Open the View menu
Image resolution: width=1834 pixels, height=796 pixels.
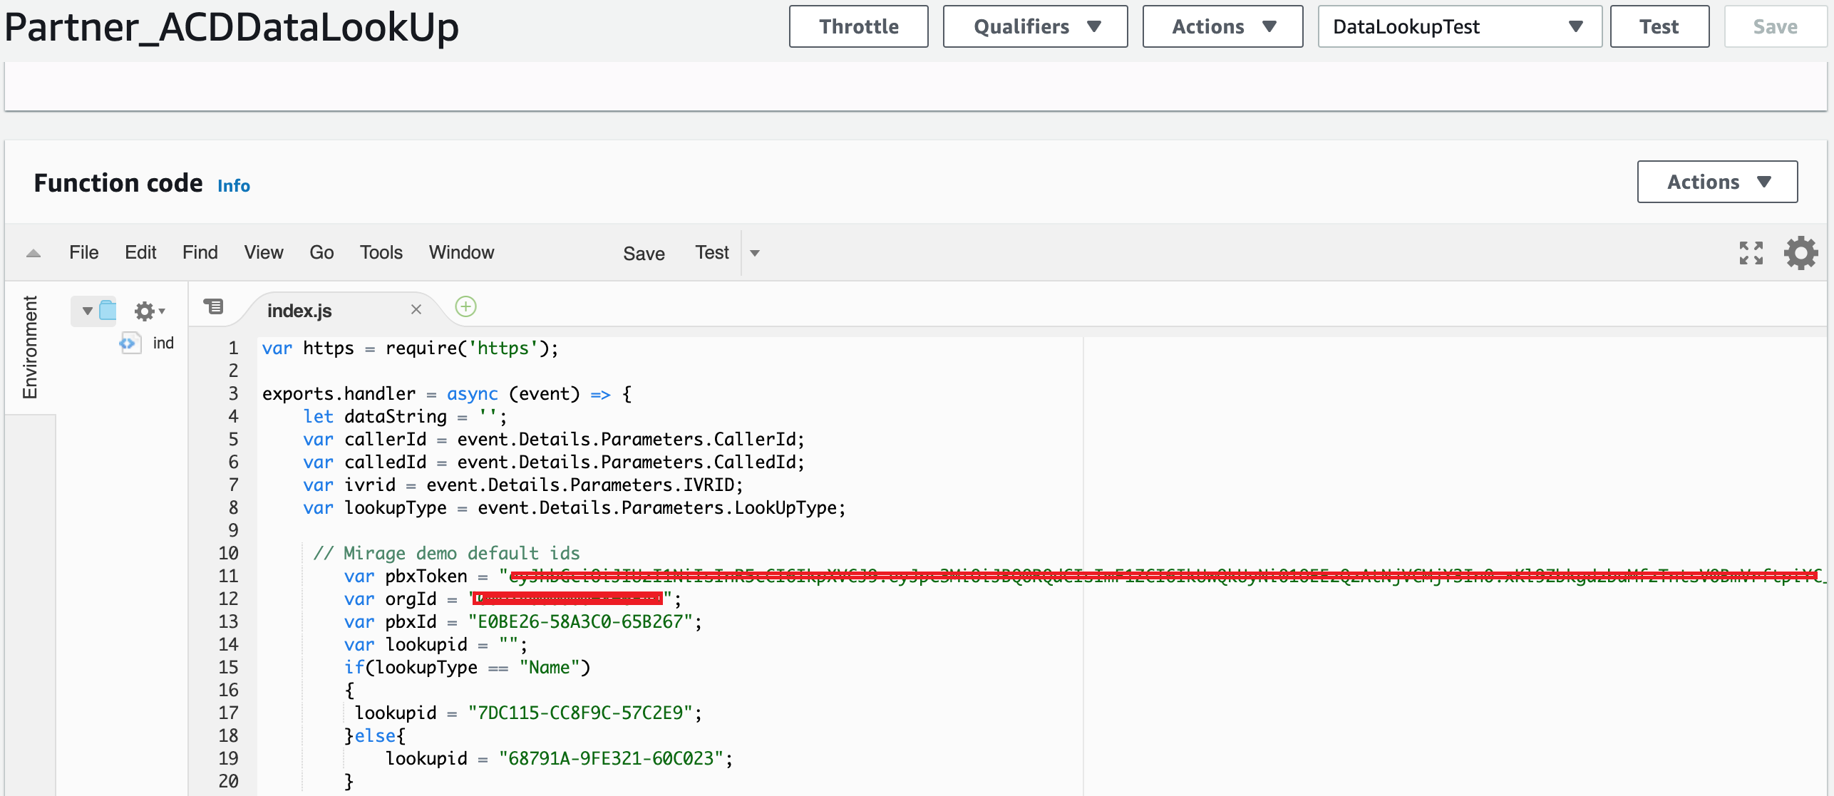pos(264,252)
